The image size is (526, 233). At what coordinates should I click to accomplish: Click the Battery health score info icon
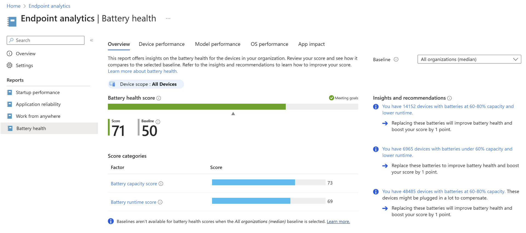(159, 98)
